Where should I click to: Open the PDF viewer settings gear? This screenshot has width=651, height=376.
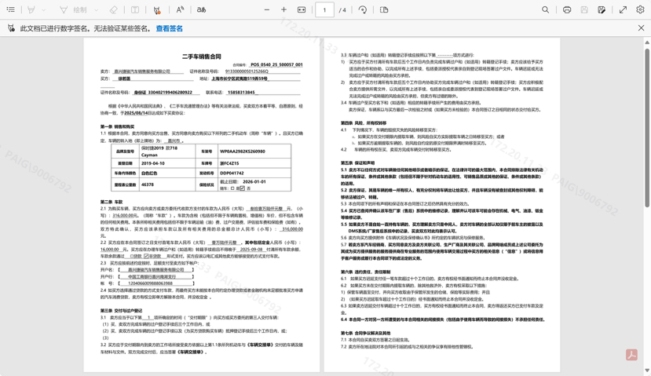640,10
